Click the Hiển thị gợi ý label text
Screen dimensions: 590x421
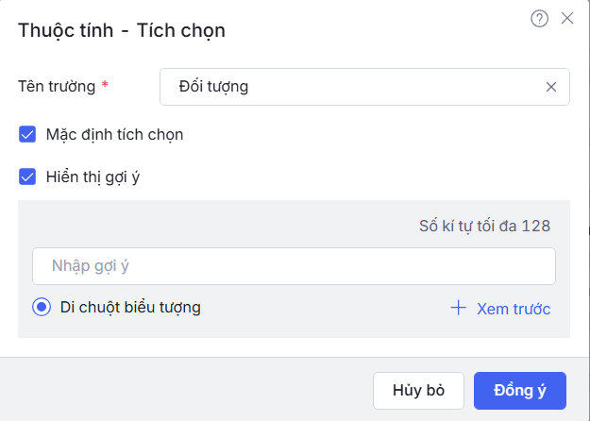point(93,177)
